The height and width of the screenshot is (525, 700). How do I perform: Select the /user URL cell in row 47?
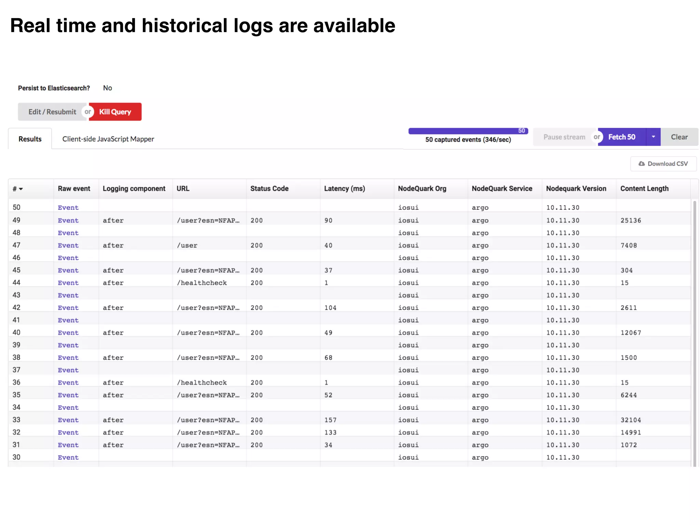tap(187, 245)
